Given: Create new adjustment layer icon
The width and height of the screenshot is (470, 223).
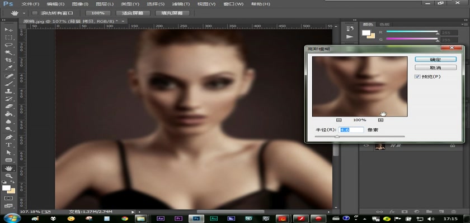Looking at the screenshot, I should coord(416,212).
